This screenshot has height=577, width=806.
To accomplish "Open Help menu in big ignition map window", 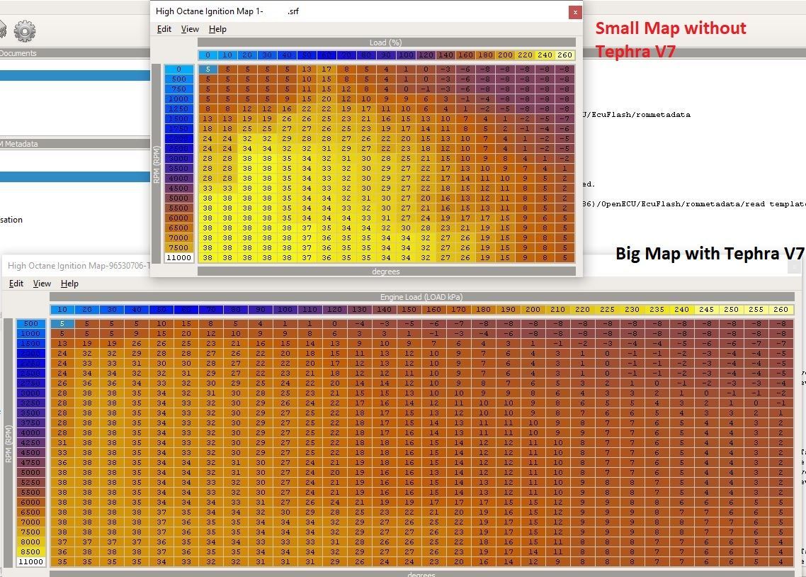I will click(x=69, y=284).
